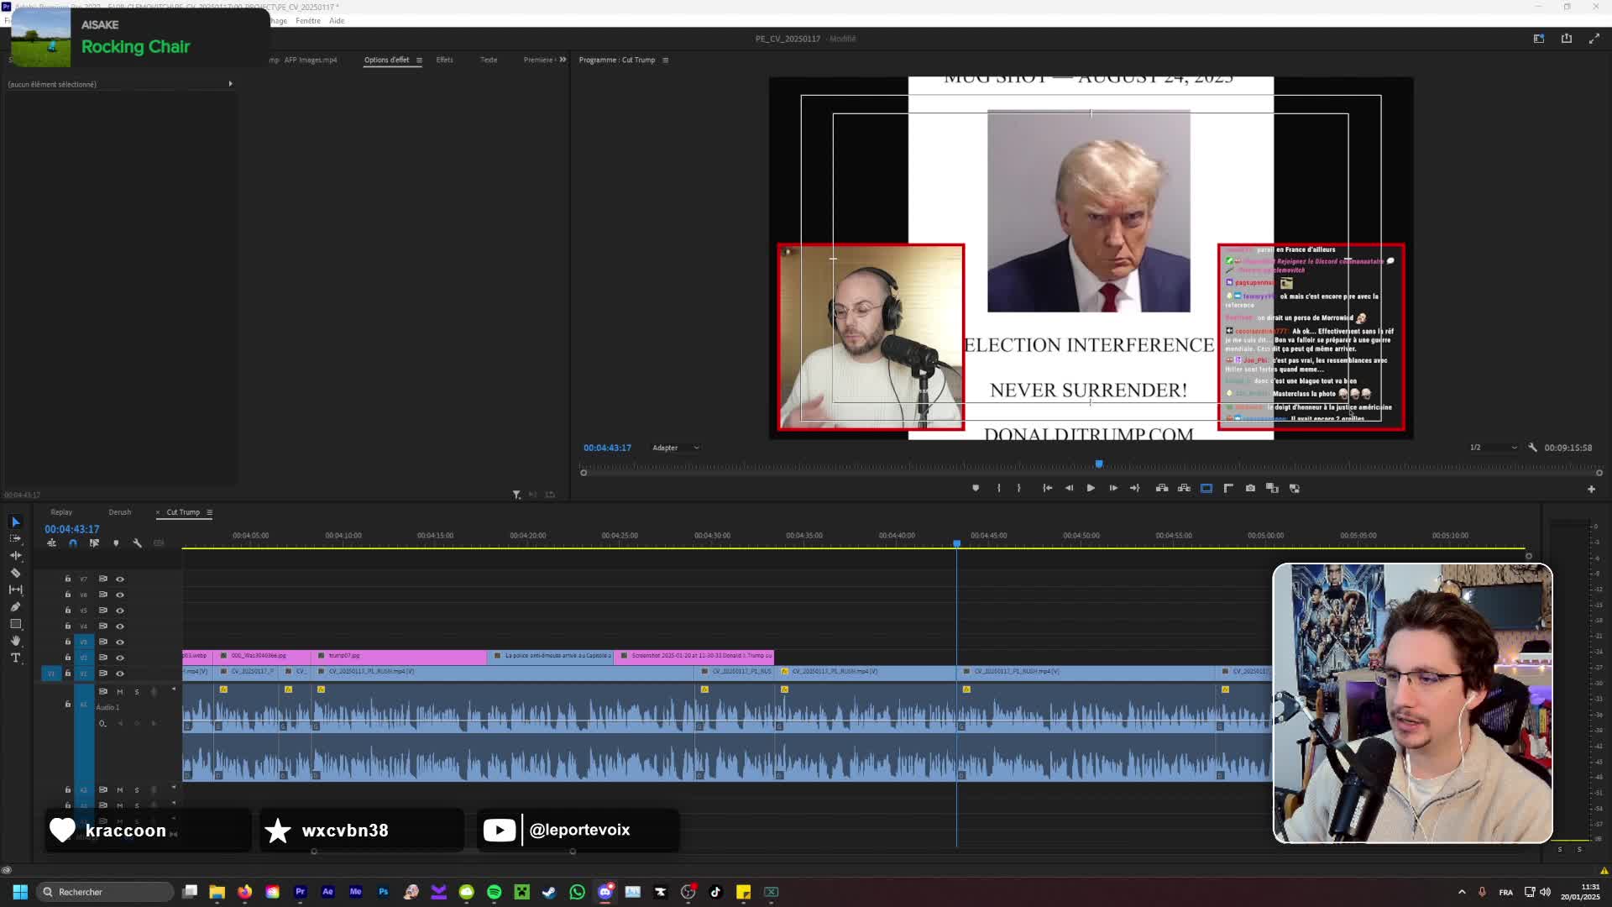Go to Out point in Program monitor
This screenshot has width=1612, height=907.
click(1135, 488)
